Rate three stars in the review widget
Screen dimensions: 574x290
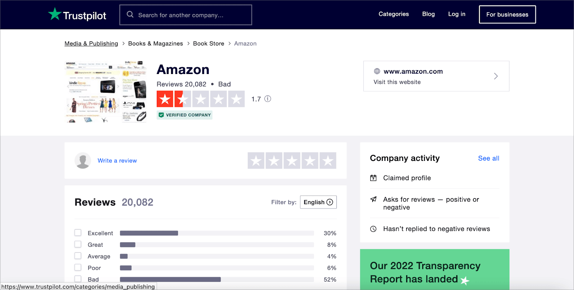292,161
